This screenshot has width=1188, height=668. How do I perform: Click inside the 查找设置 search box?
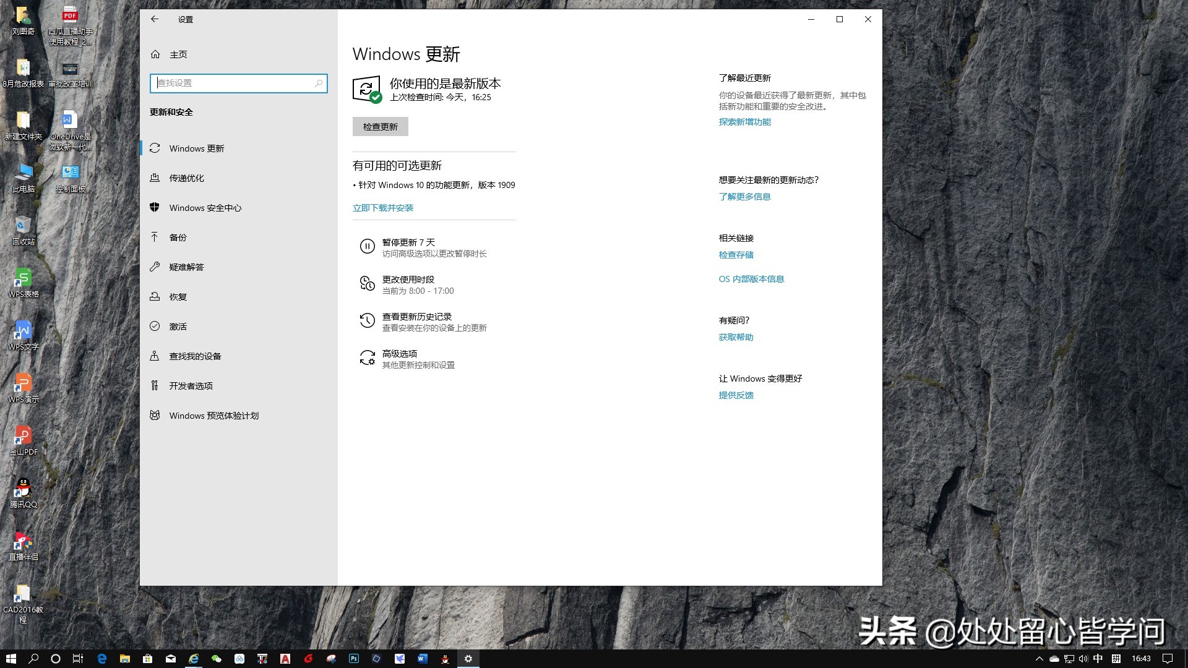(x=239, y=83)
